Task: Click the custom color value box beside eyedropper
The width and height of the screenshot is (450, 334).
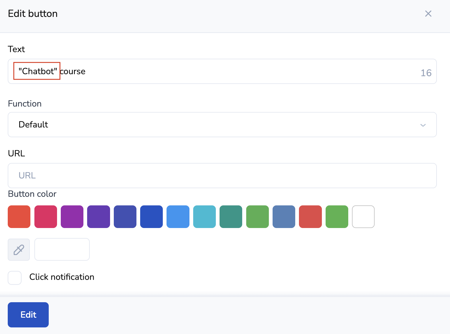Action: (62, 249)
